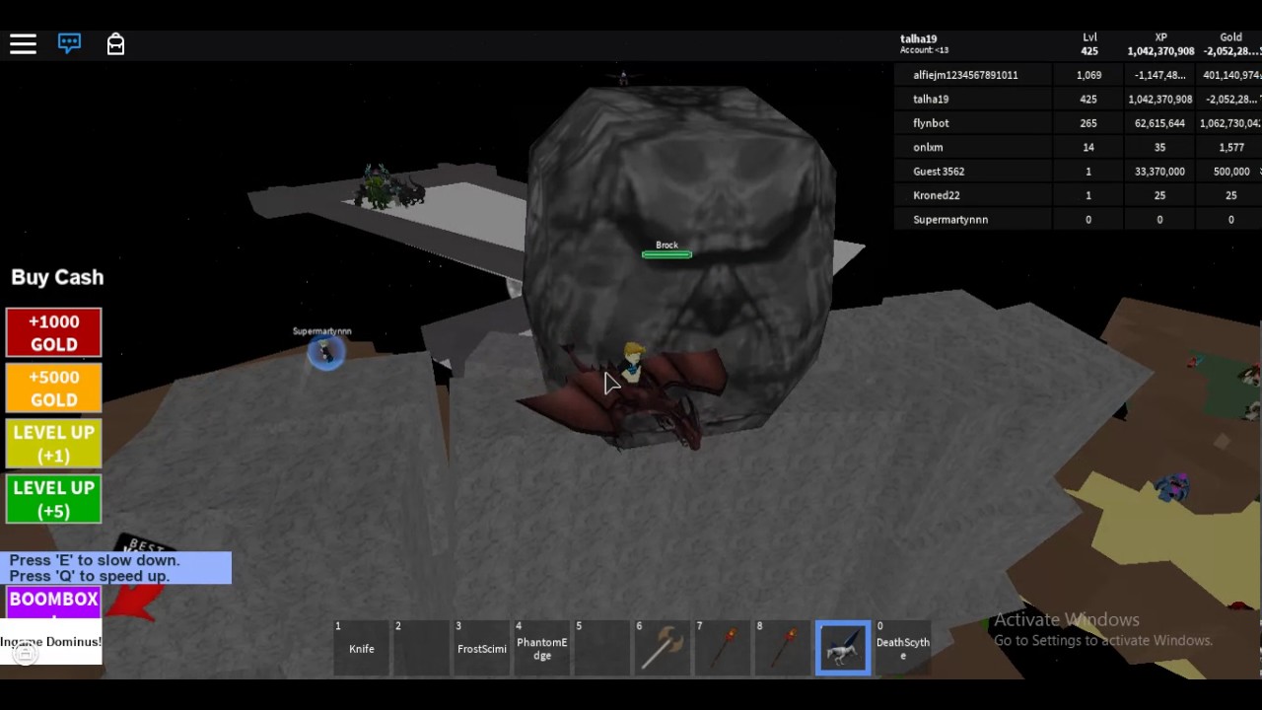Equip FrostScimi in hotbar slot 3
Screen dimensions: 1262x710
tap(481, 648)
